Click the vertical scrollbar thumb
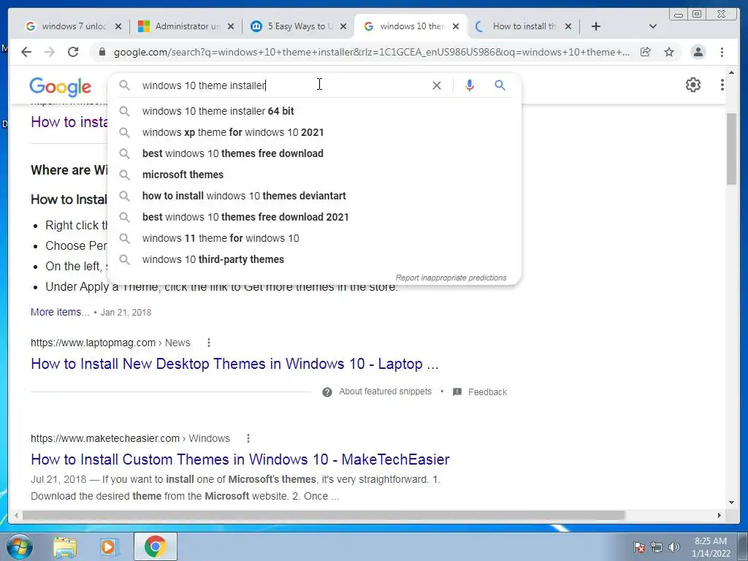 [x=732, y=149]
